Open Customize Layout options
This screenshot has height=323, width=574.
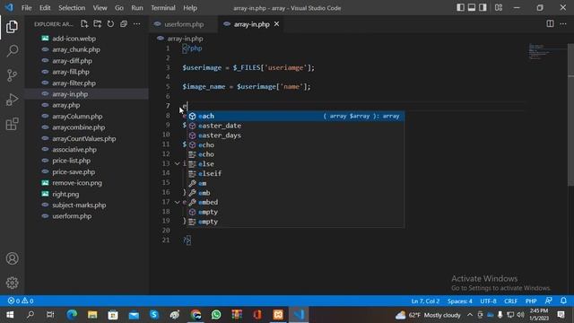click(499, 7)
